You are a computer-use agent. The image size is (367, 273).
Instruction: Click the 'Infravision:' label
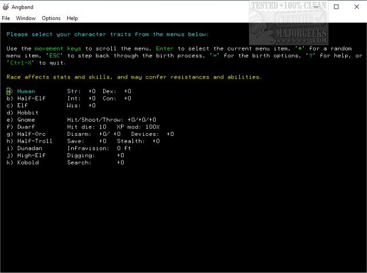(88, 148)
